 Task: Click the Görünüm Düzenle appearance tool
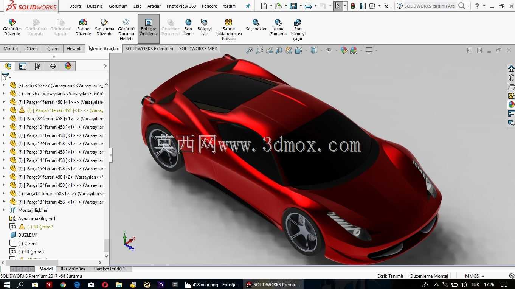[12, 27]
